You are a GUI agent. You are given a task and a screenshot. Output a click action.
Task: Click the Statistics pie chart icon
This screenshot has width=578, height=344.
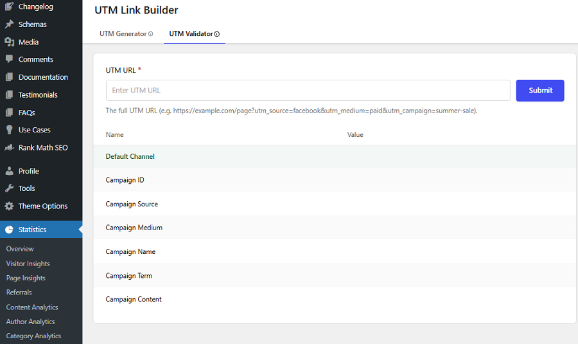(9, 229)
